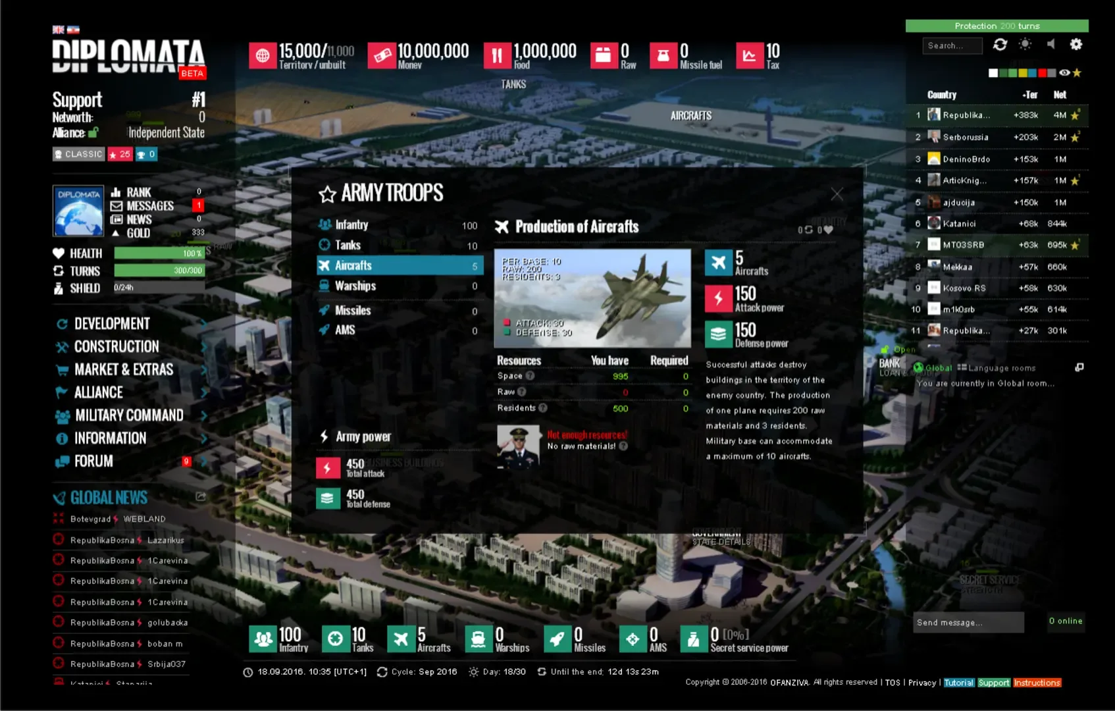1115x711 pixels.
Task: Expand the Development menu arrow
Action: point(203,324)
